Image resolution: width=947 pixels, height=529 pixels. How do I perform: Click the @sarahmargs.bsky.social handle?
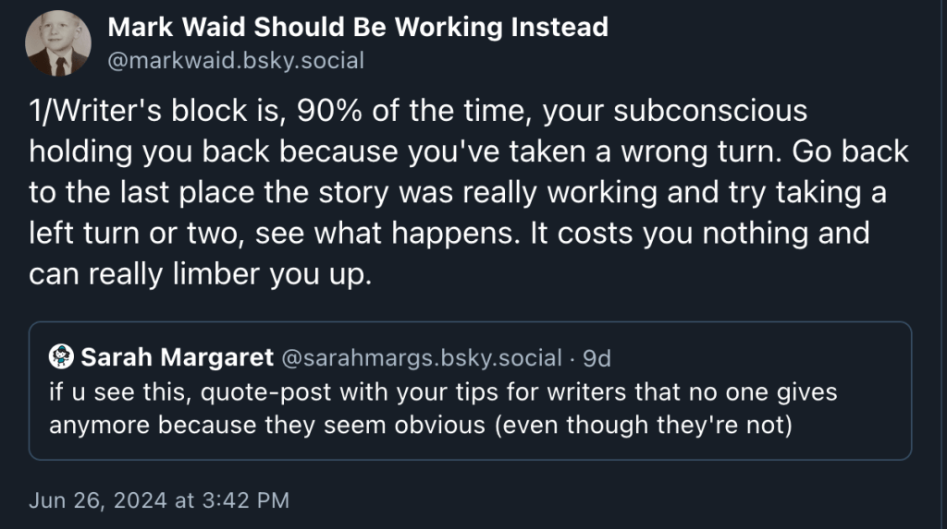[x=421, y=357]
